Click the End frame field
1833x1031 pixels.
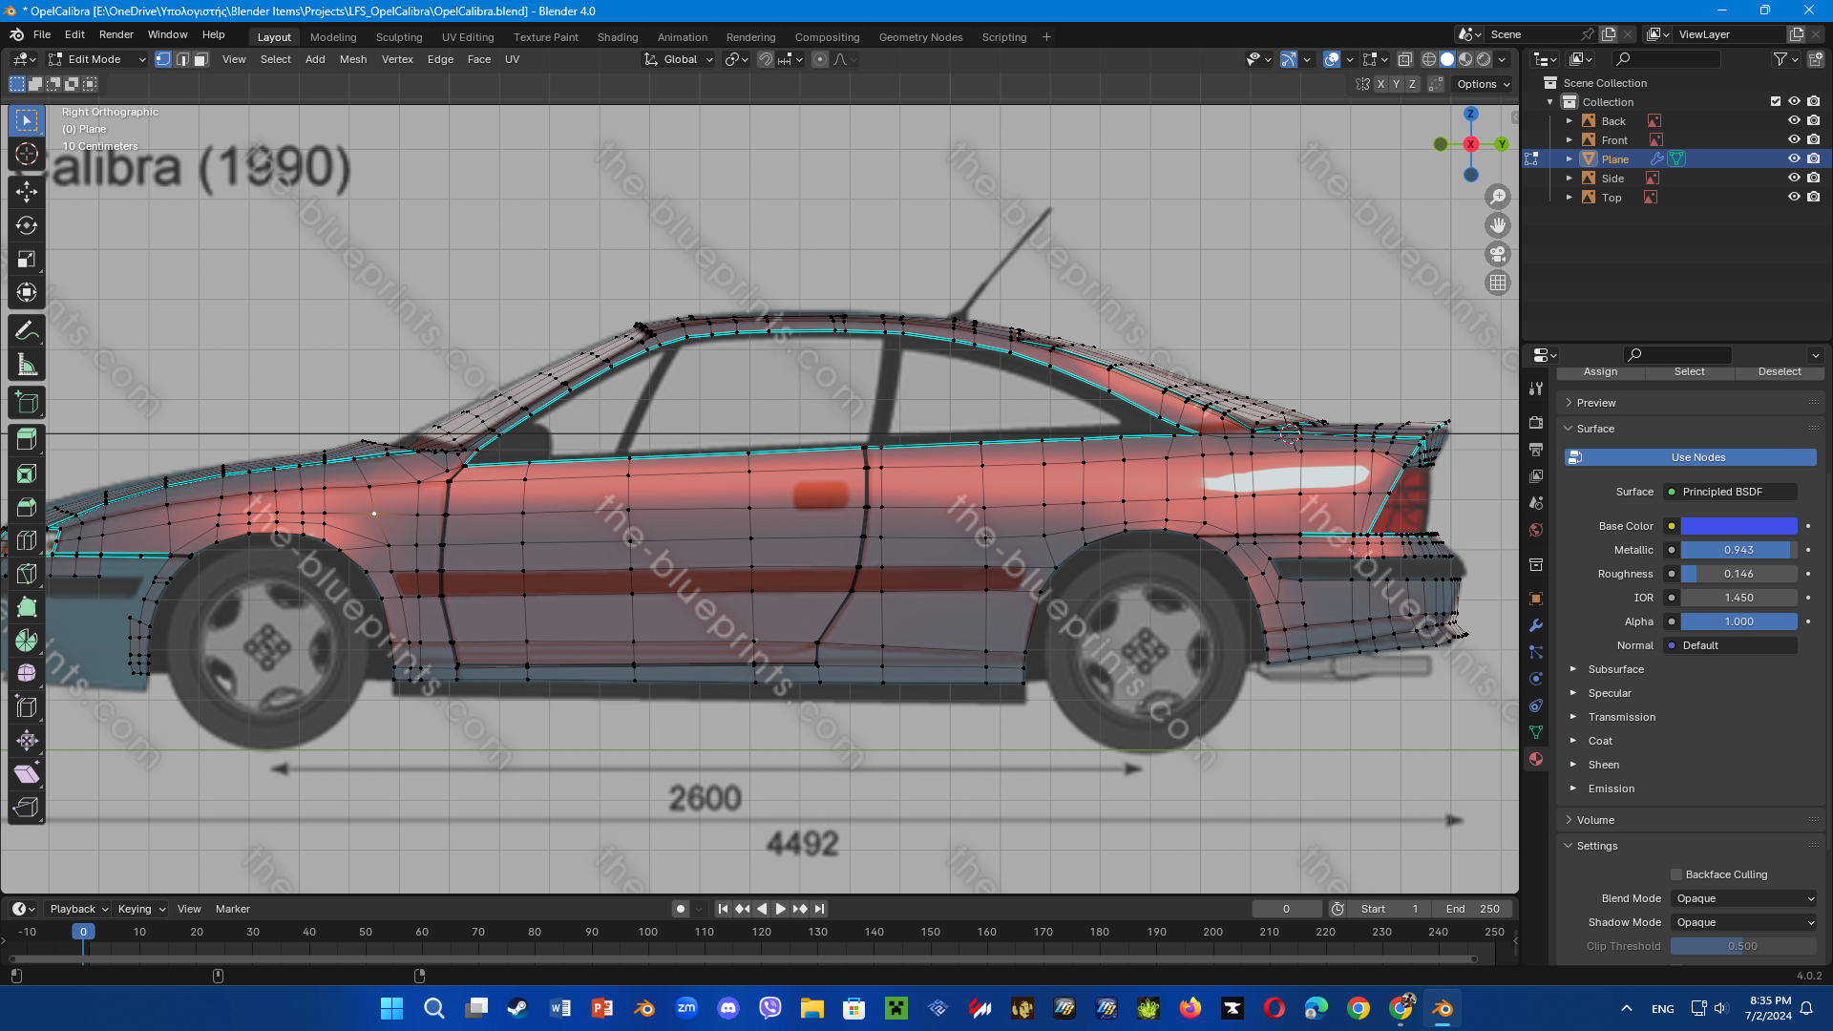tap(1472, 909)
